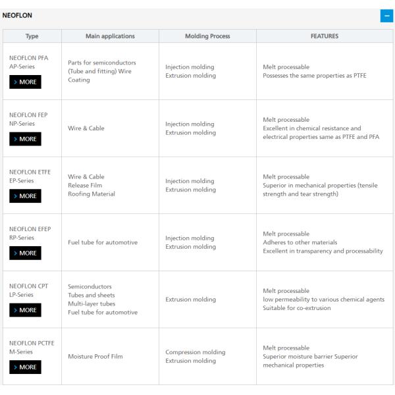
Task: Select the NEOFLON PFA AP-Series type name
Action: pos(28,62)
